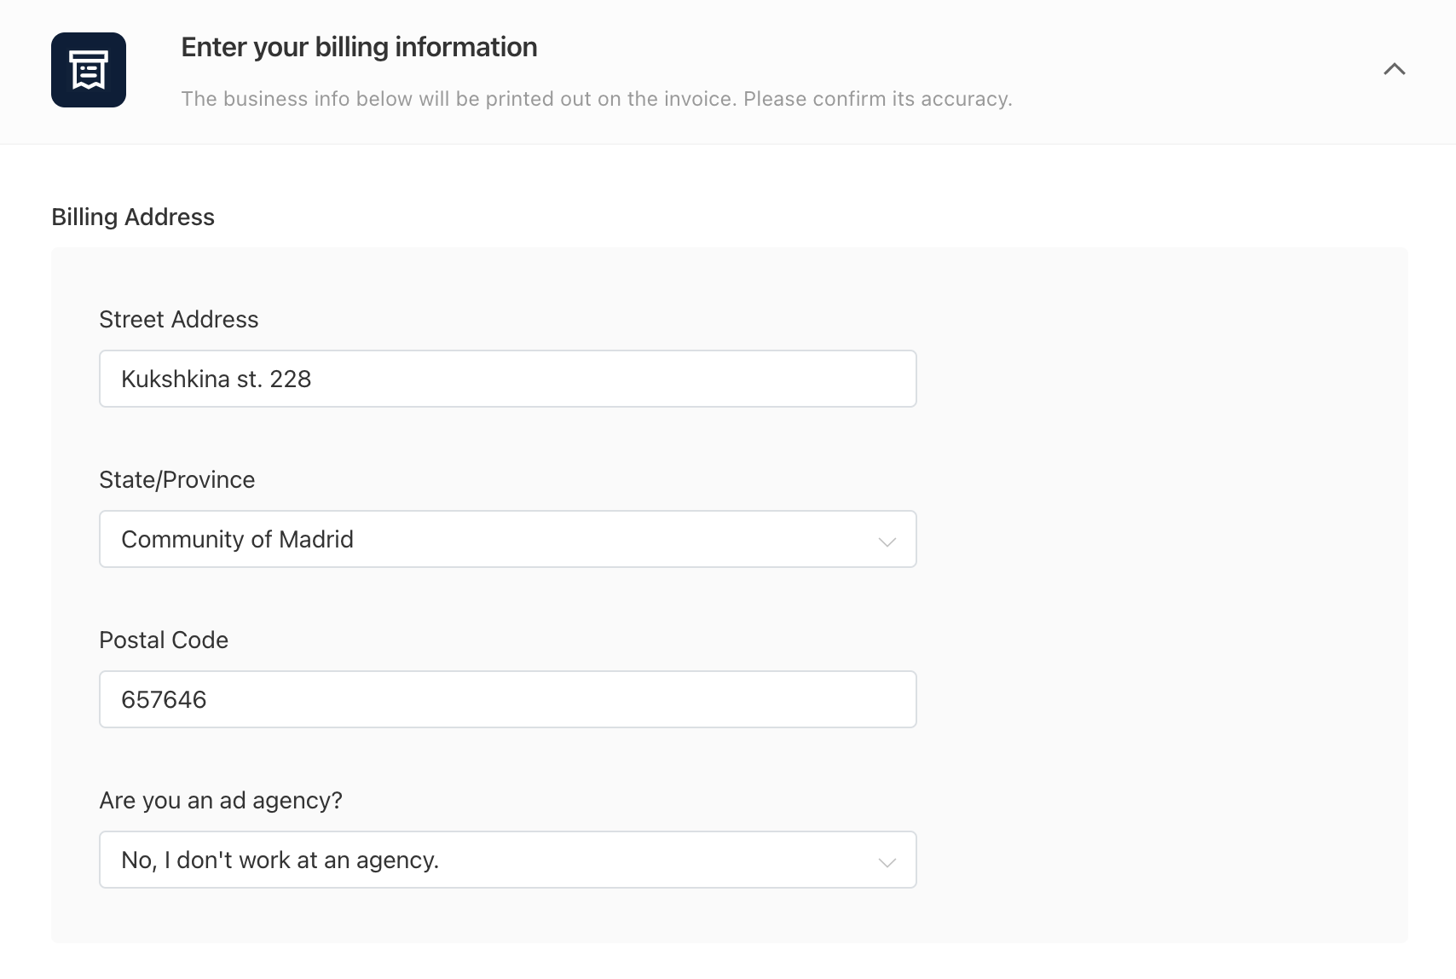
Task: Click "No, I don't work at an agency." text
Action: [x=280, y=860]
